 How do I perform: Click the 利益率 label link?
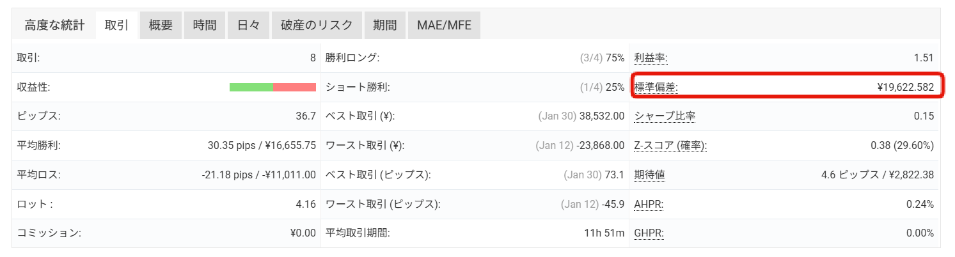pyautogui.click(x=651, y=58)
